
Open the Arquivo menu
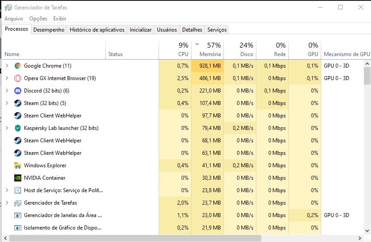point(14,19)
